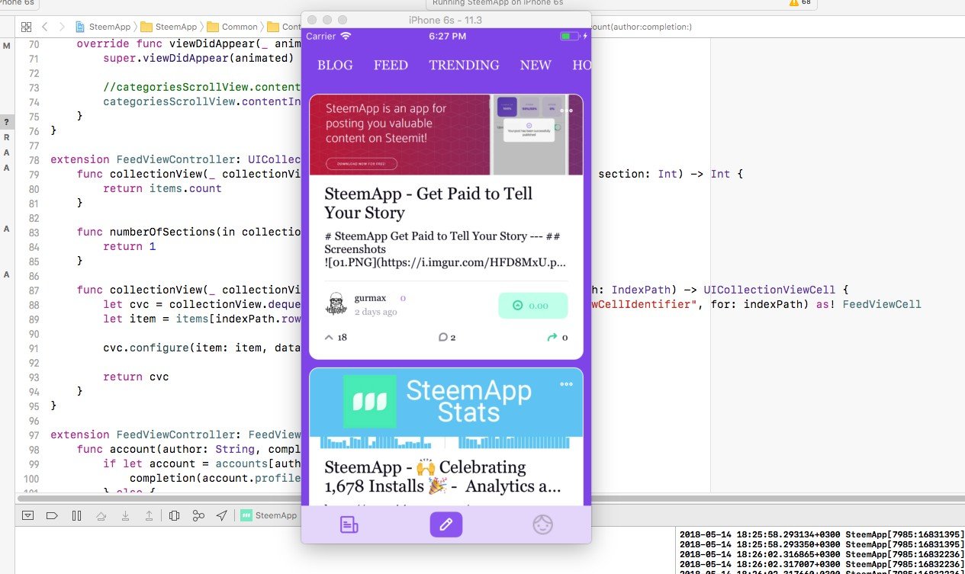965x574 pixels.
Task: Open comments showing 2 replies
Action: coord(447,337)
